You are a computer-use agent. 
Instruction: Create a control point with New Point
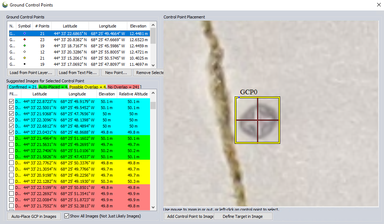116,73
